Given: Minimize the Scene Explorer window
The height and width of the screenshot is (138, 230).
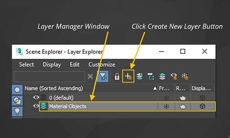Looking at the screenshot, I should click(x=161, y=52).
